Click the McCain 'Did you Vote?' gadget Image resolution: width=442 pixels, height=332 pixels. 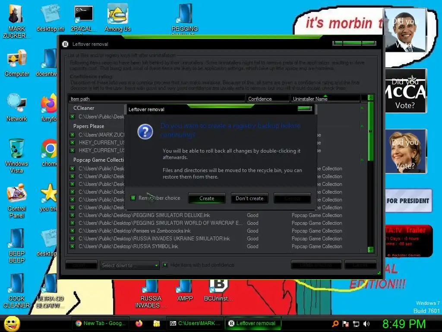[x=406, y=91]
